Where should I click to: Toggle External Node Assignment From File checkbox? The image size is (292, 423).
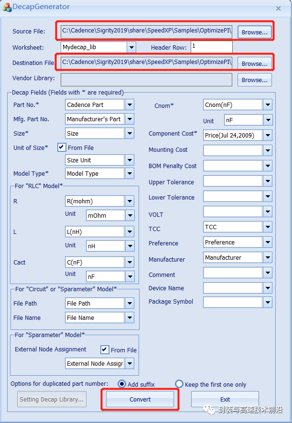click(105, 349)
